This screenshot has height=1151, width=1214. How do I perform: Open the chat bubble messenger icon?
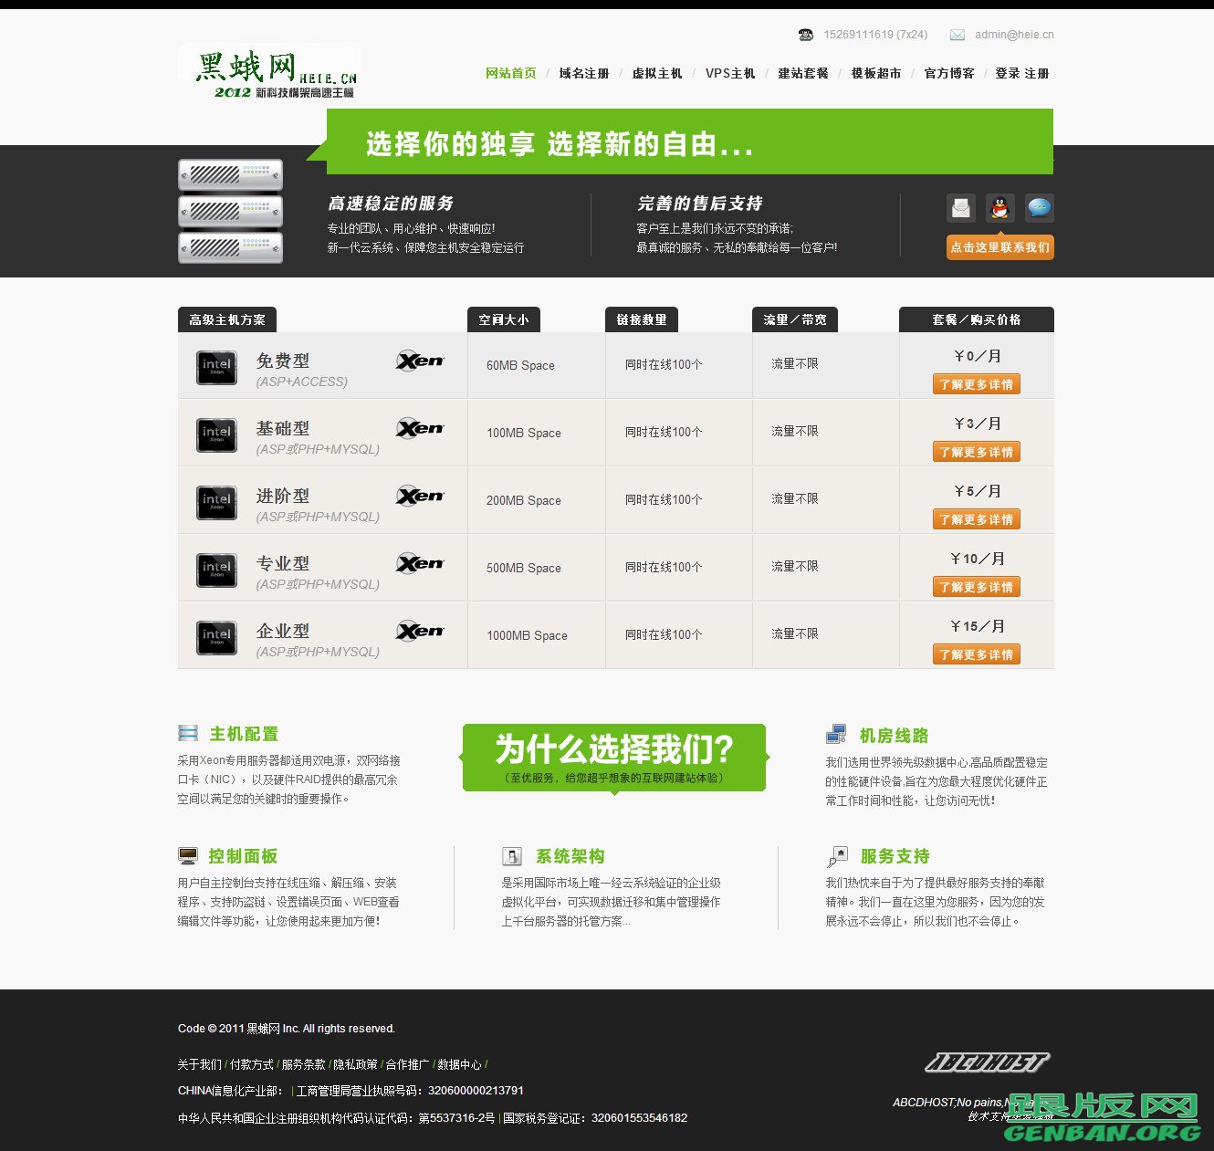tap(1040, 207)
